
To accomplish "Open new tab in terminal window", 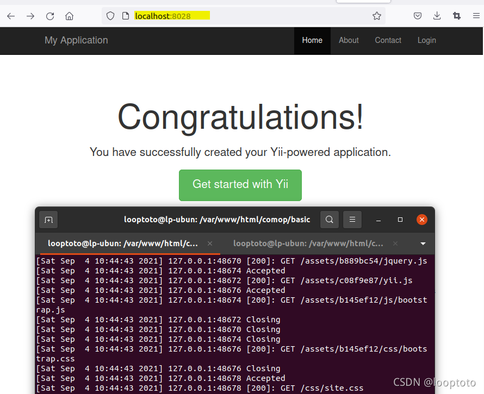I will coord(48,220).
